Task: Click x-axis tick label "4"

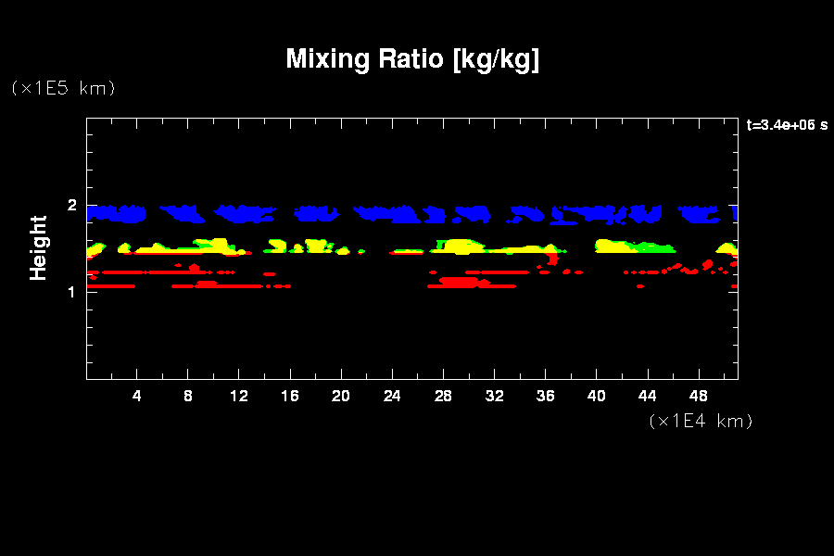Action: (137, 396)
